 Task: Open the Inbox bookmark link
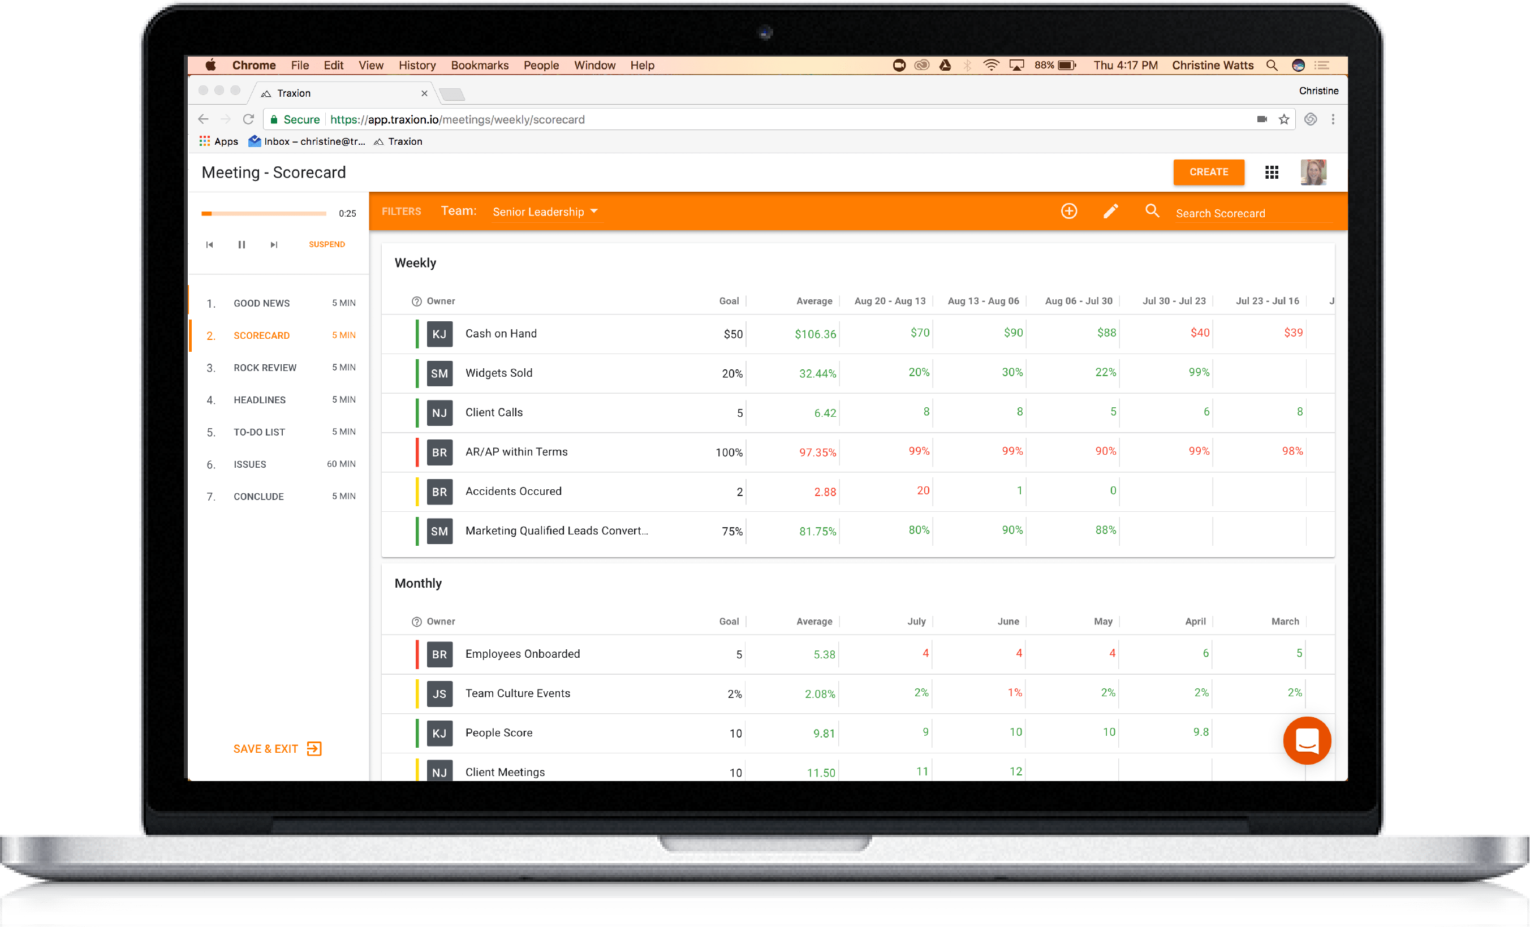(x=307, y=141)
